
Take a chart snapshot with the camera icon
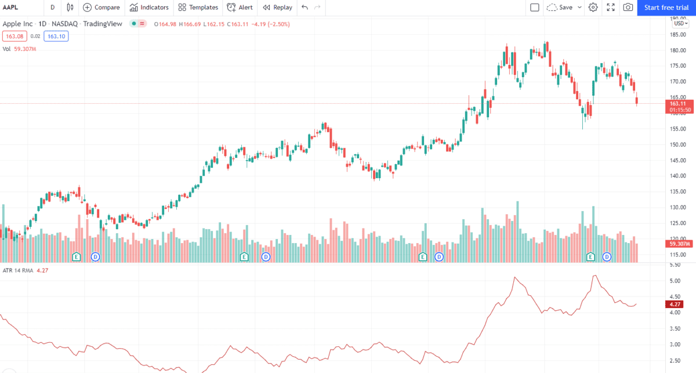[x=628, y=7]
